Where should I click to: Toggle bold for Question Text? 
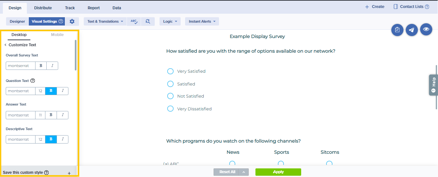(x=51, y=91)
